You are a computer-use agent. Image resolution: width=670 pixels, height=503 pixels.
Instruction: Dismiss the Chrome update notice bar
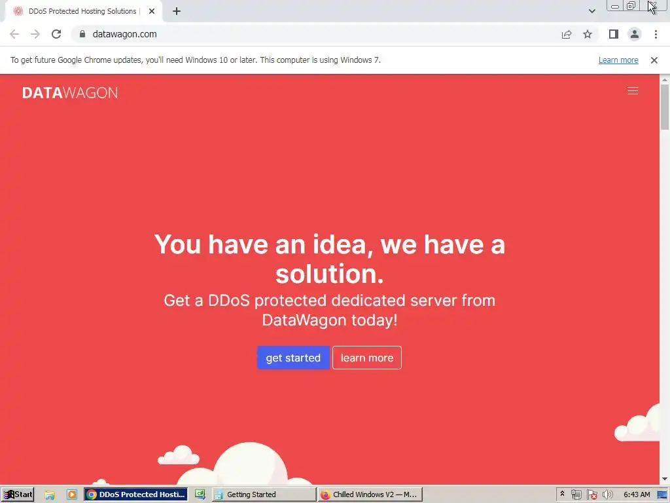[x=654, y=60]
